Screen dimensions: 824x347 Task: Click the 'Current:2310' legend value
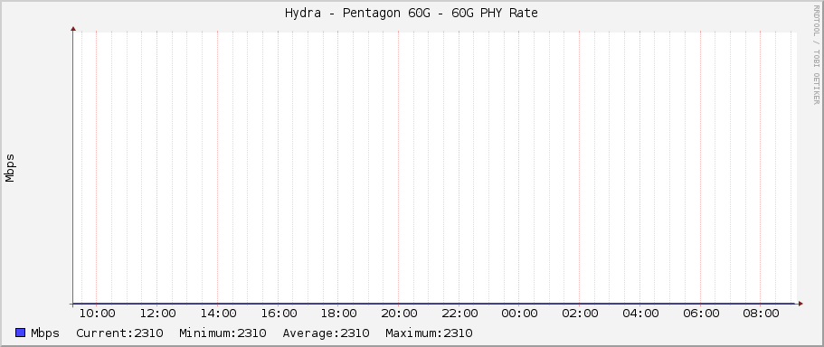tap(119, 333)
